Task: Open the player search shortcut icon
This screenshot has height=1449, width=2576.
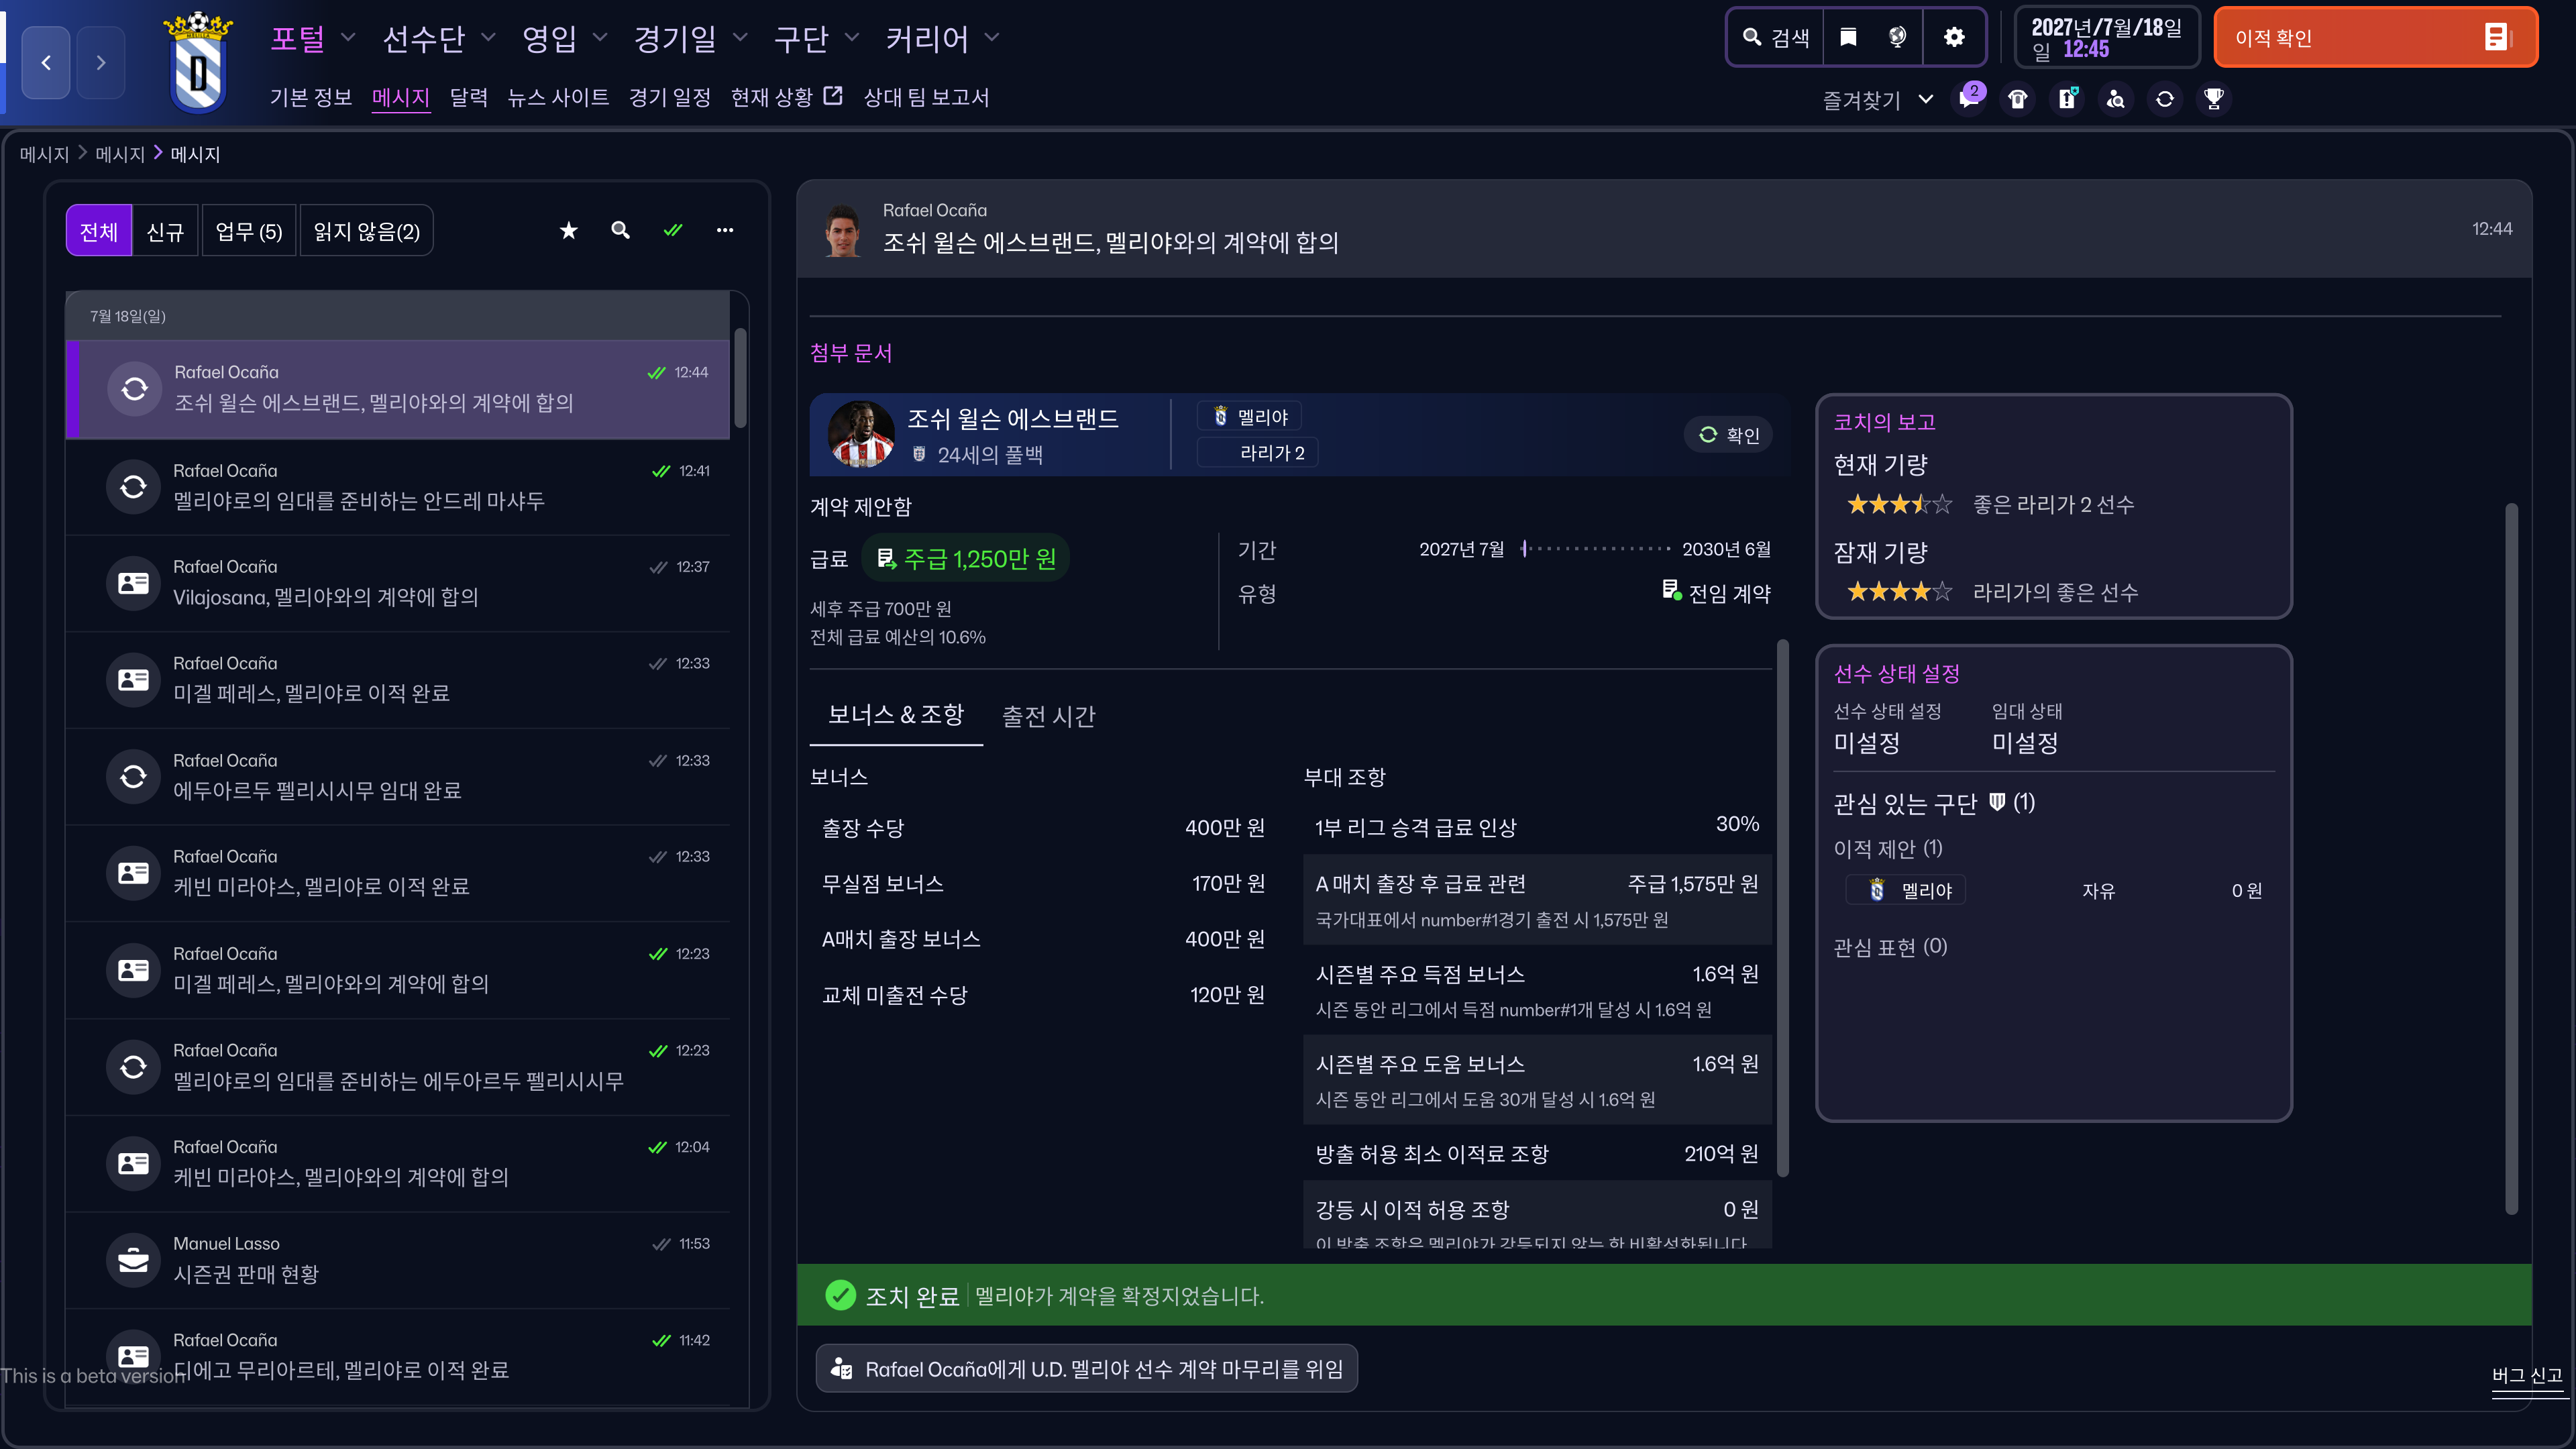Action: point(2116,99)
